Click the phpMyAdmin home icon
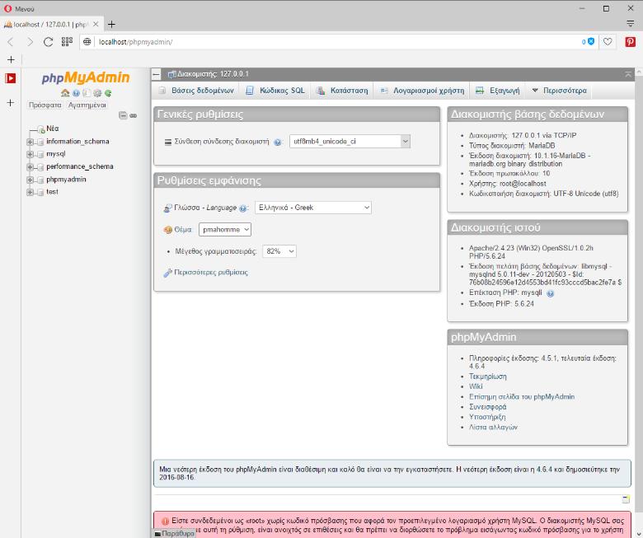The height and width of the screenshot is (538, 643). 65,93
